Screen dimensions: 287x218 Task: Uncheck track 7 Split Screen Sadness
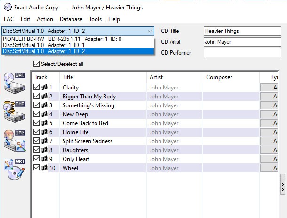click(x=36, y=141)
